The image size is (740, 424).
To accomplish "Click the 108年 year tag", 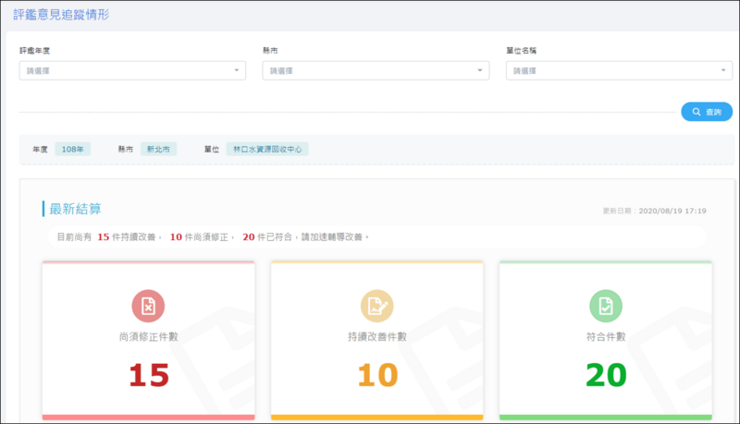I will 72,149.
